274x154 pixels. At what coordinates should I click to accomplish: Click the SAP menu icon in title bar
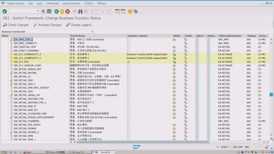pyautogui.click(x=3, y=3)
